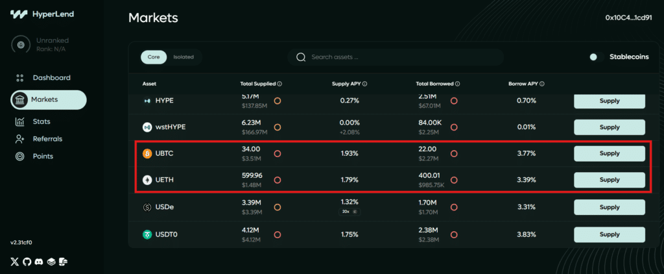This screenshot has width=664, height=274.
Task: Click the magnifier icon in search bar
Action: (301, 57)
